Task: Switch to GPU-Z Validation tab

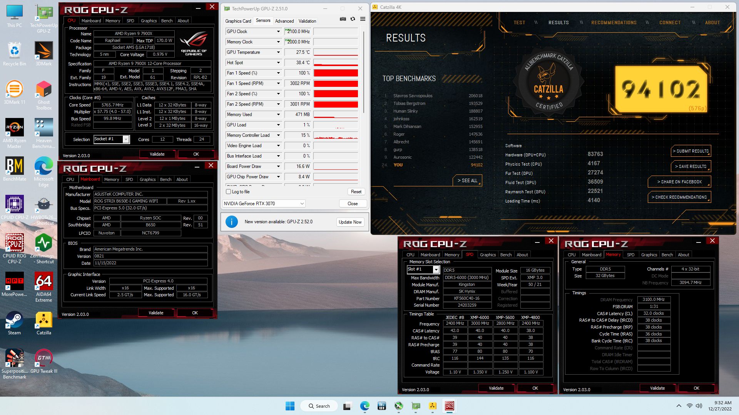Action: (x=307, y=21)
